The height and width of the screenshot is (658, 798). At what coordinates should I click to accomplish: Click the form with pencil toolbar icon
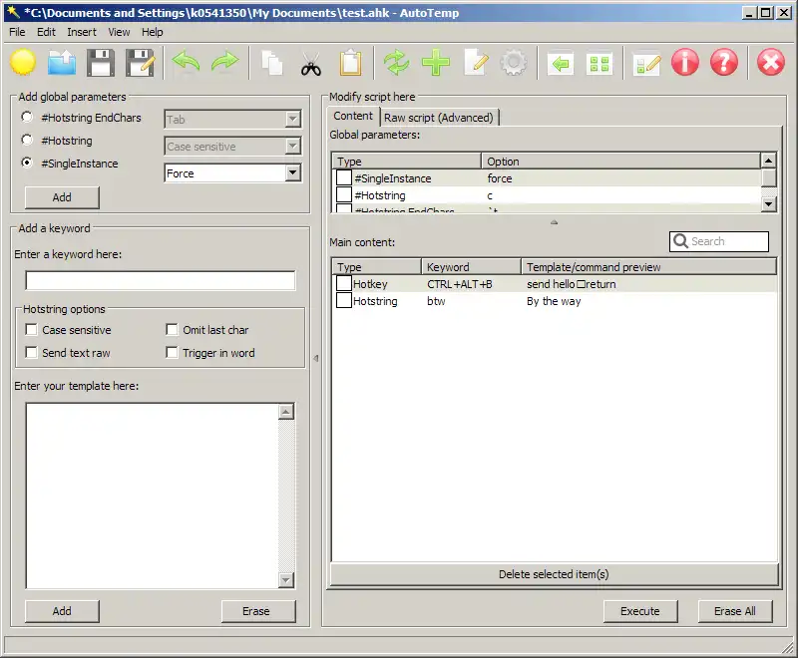click(646, 64)
